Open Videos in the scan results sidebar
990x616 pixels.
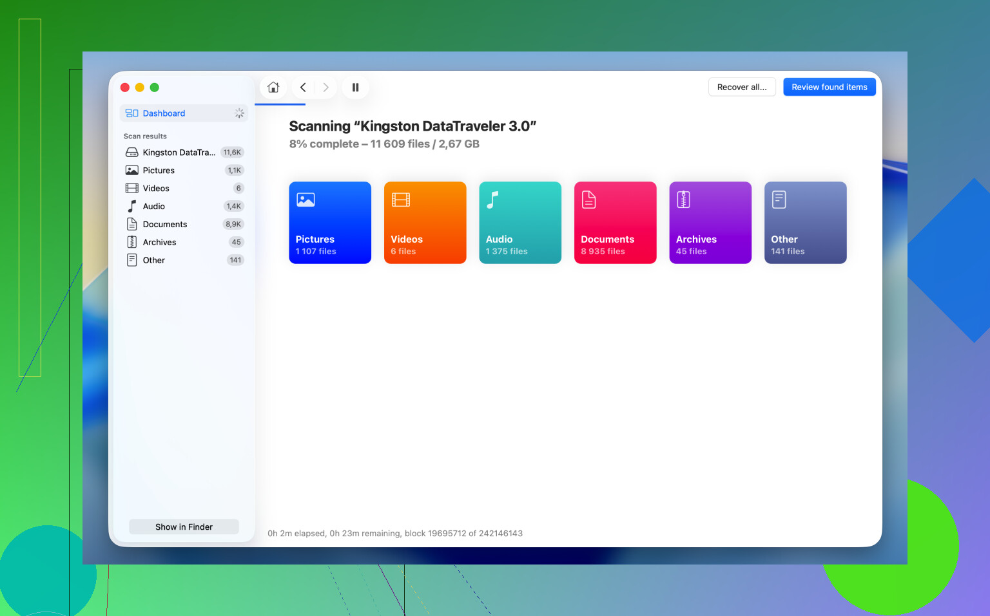(x=184, y=189)
